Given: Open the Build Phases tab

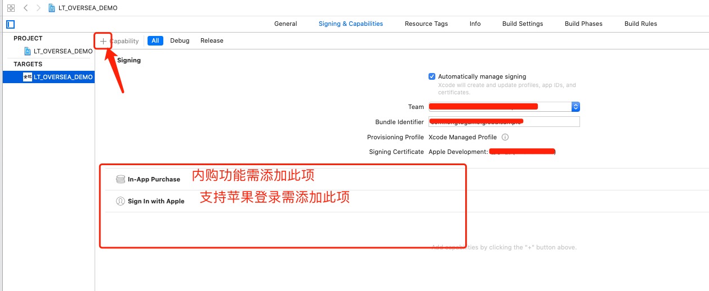Looking at the screenshot, I should point(583,24).
